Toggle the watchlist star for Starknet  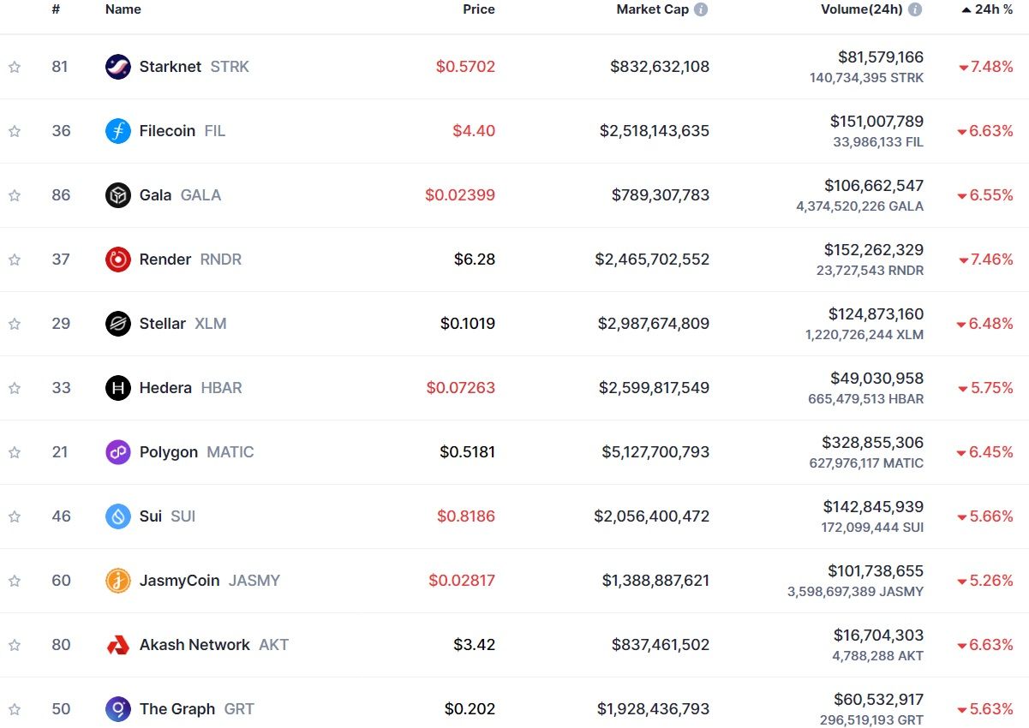pyautogui.click(x=15, y=67)
